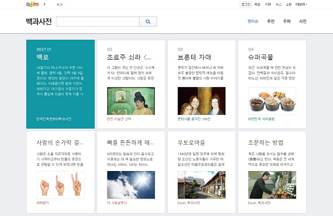333x216 pixels.
Task: Click the 슈퍼곡물 card description text
Action: [272, 73]
